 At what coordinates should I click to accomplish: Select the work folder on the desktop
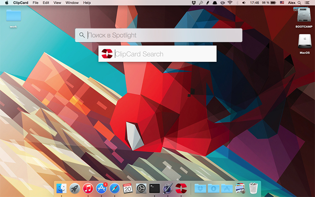tap(13, 18)
